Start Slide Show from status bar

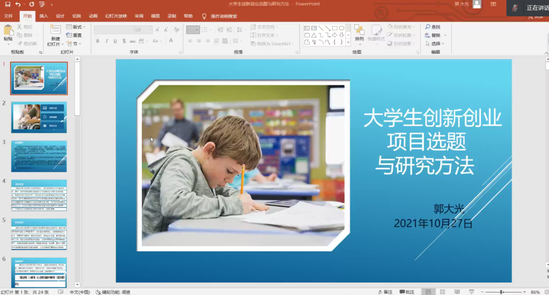click(472, 292)
